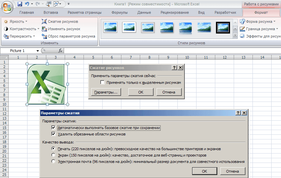Click the Select All corner of the sheet
281x178 pixels.
4,57
